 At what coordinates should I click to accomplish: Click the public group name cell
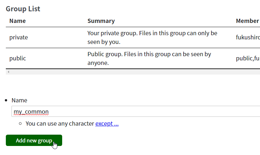point(17,58)
